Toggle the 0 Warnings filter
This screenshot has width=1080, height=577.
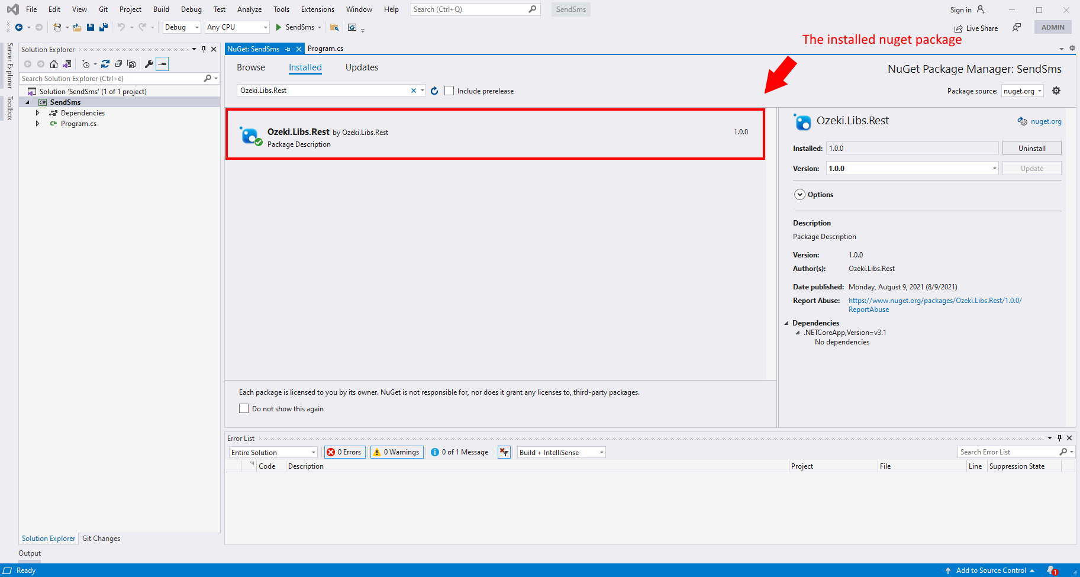pos(396,452)
